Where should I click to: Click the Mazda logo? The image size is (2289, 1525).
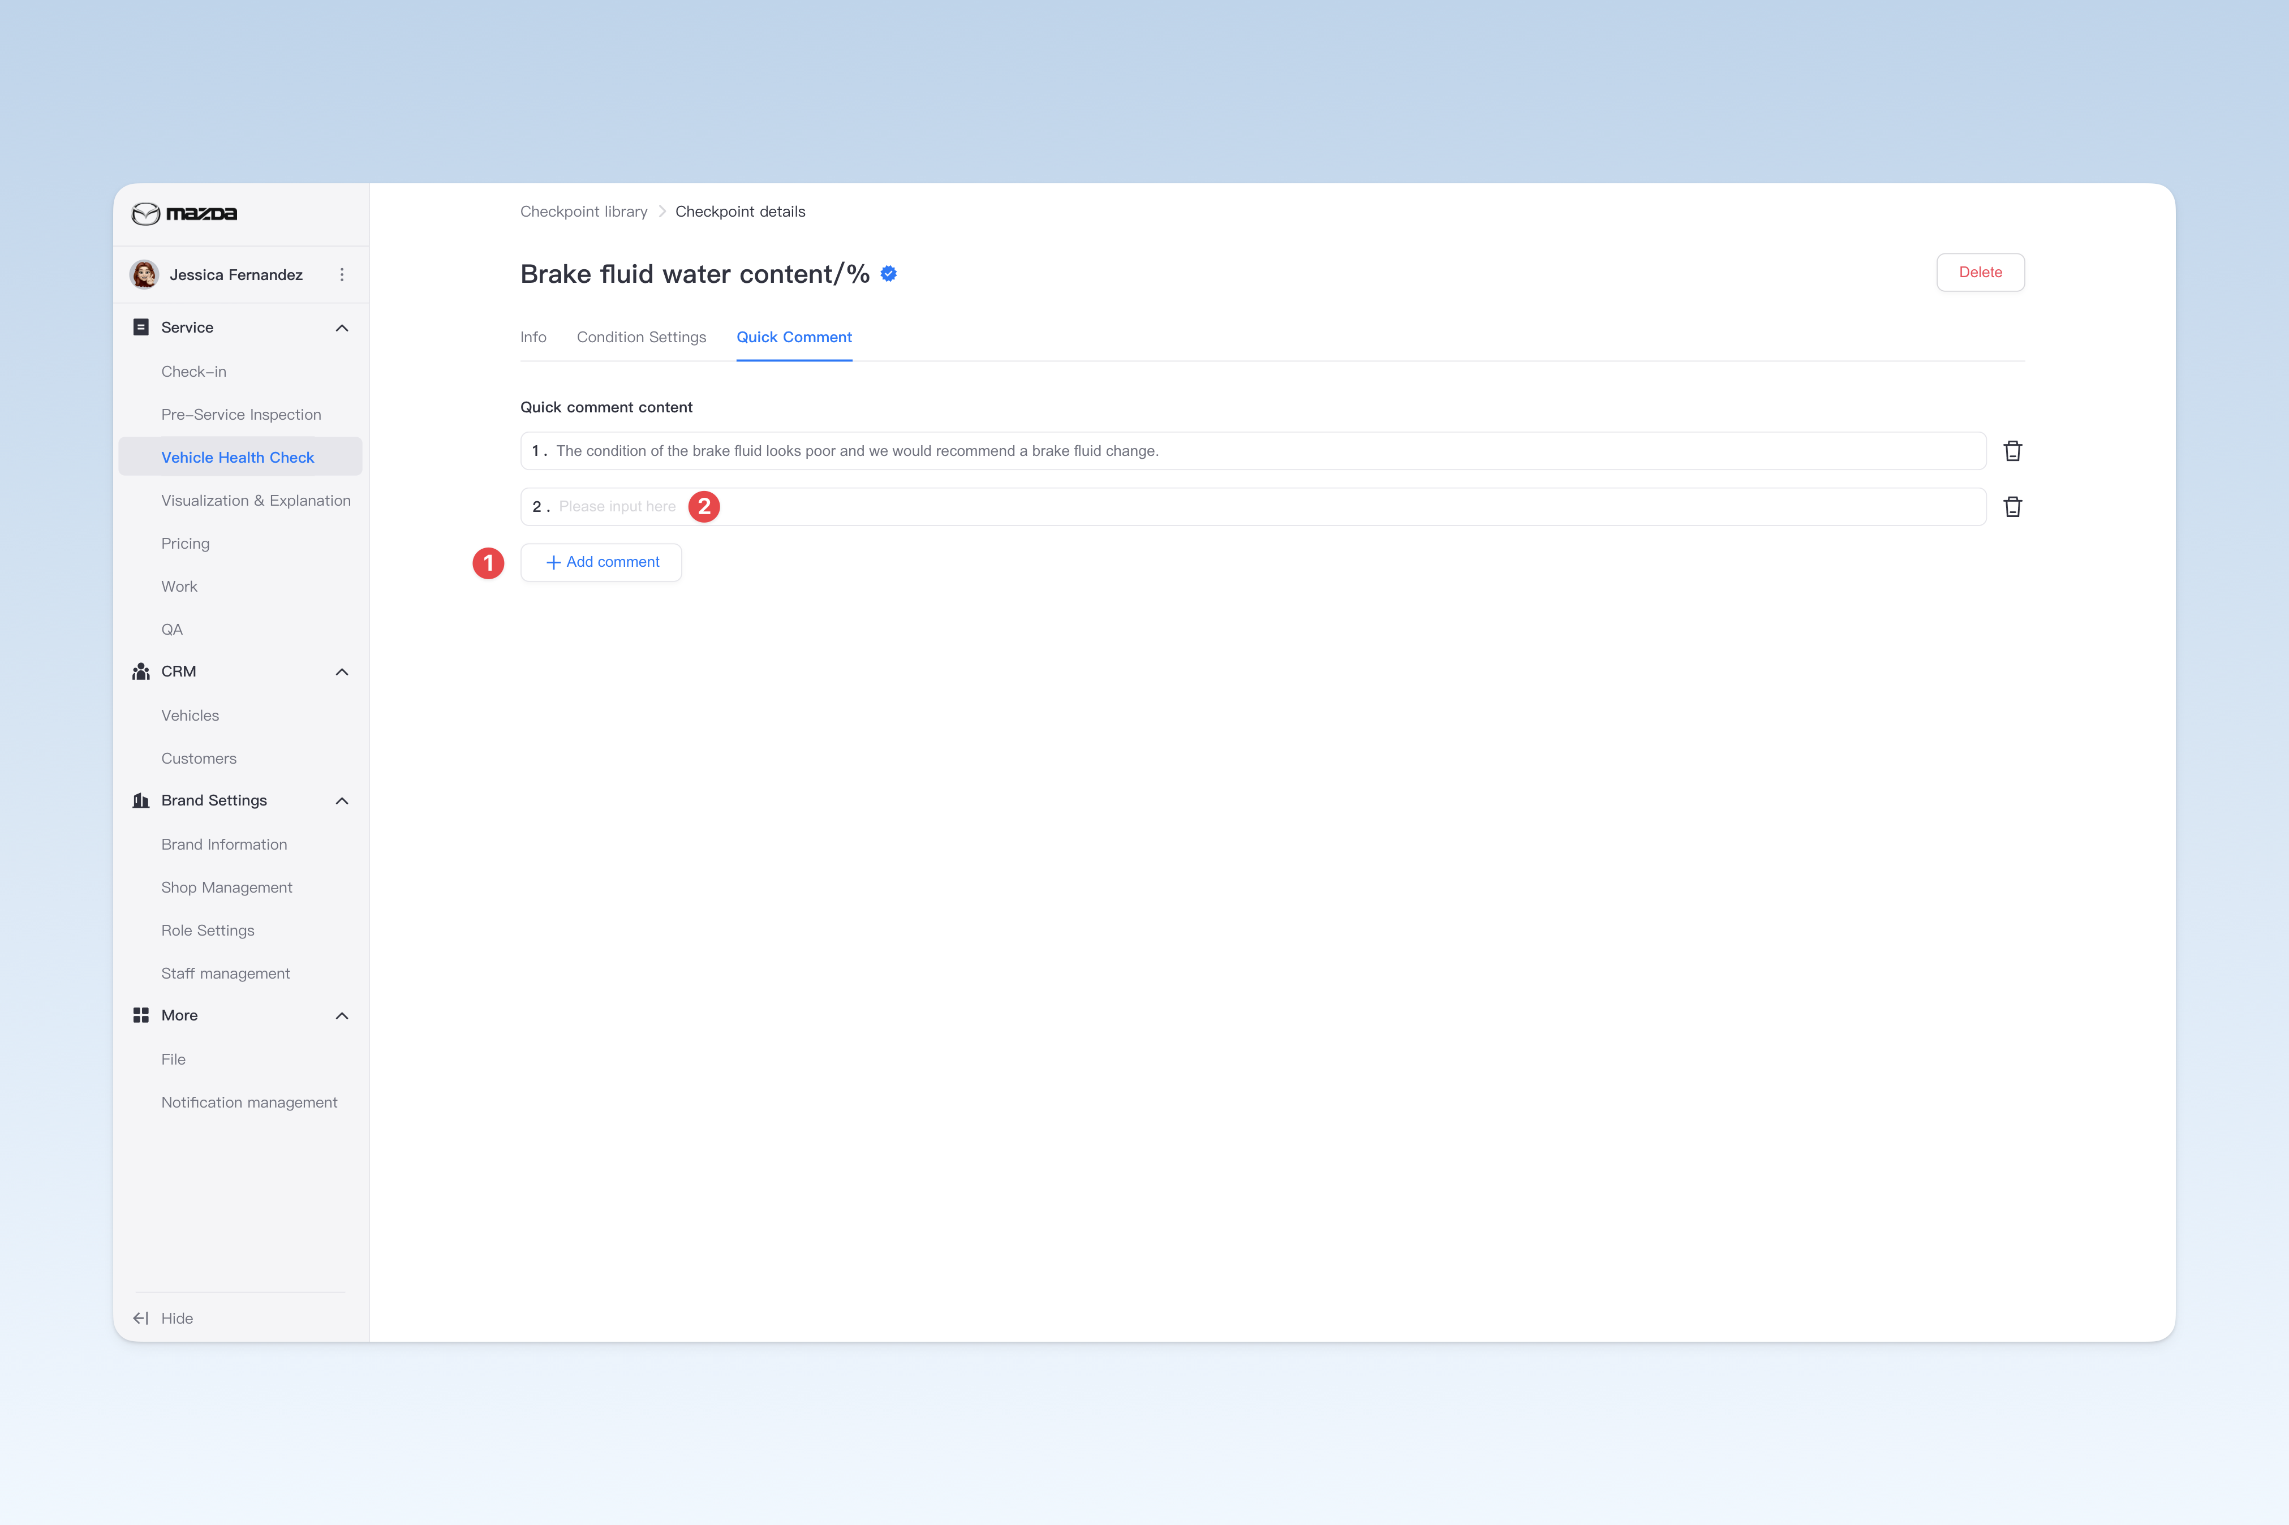(185, 214)
